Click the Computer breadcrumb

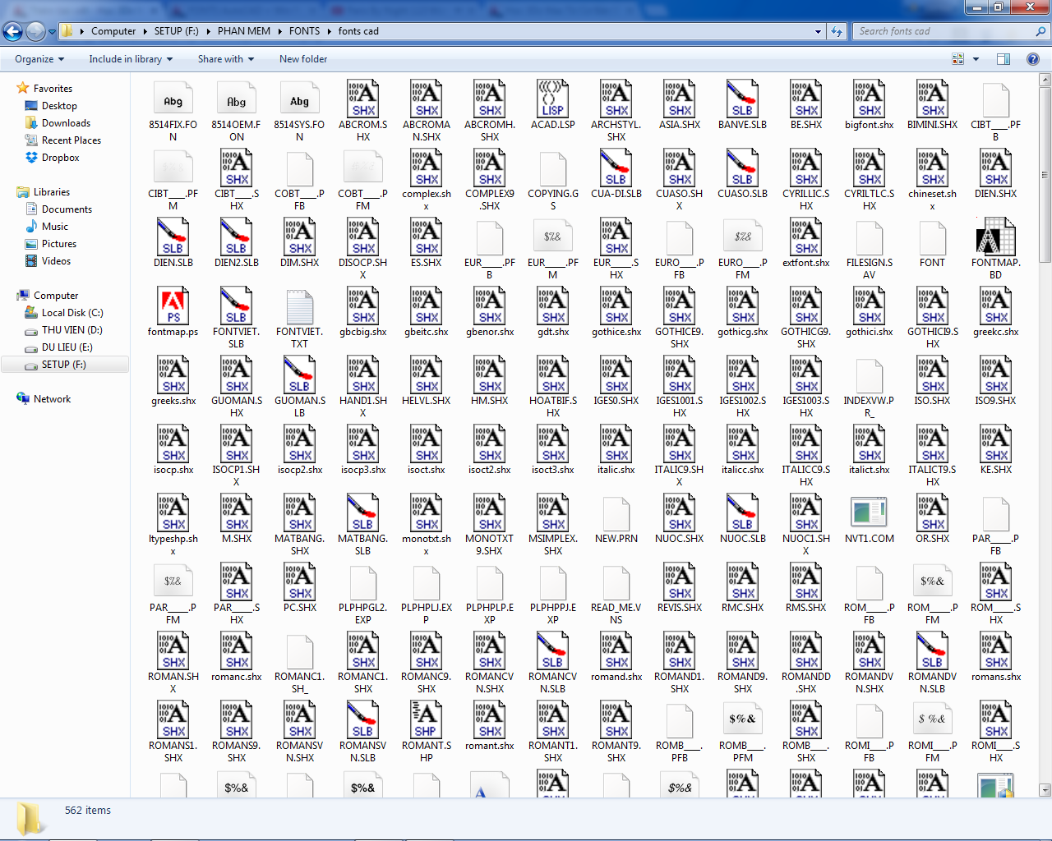point(113,31)
